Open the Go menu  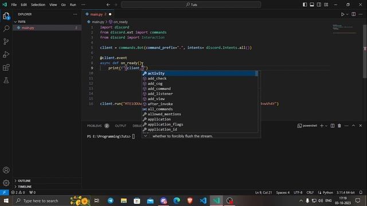(63, 5)
